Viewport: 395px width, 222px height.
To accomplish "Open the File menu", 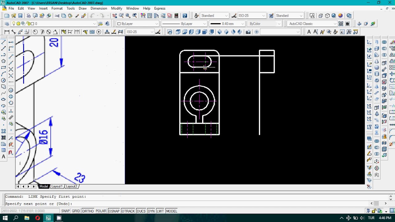I will [11, 8].
